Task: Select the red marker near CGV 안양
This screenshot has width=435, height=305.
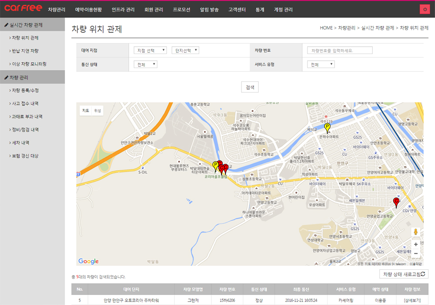Action: [396, 203]
